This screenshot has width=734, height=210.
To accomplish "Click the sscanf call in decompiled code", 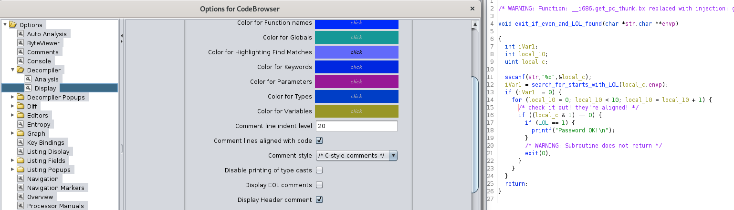I will [514, 77].
